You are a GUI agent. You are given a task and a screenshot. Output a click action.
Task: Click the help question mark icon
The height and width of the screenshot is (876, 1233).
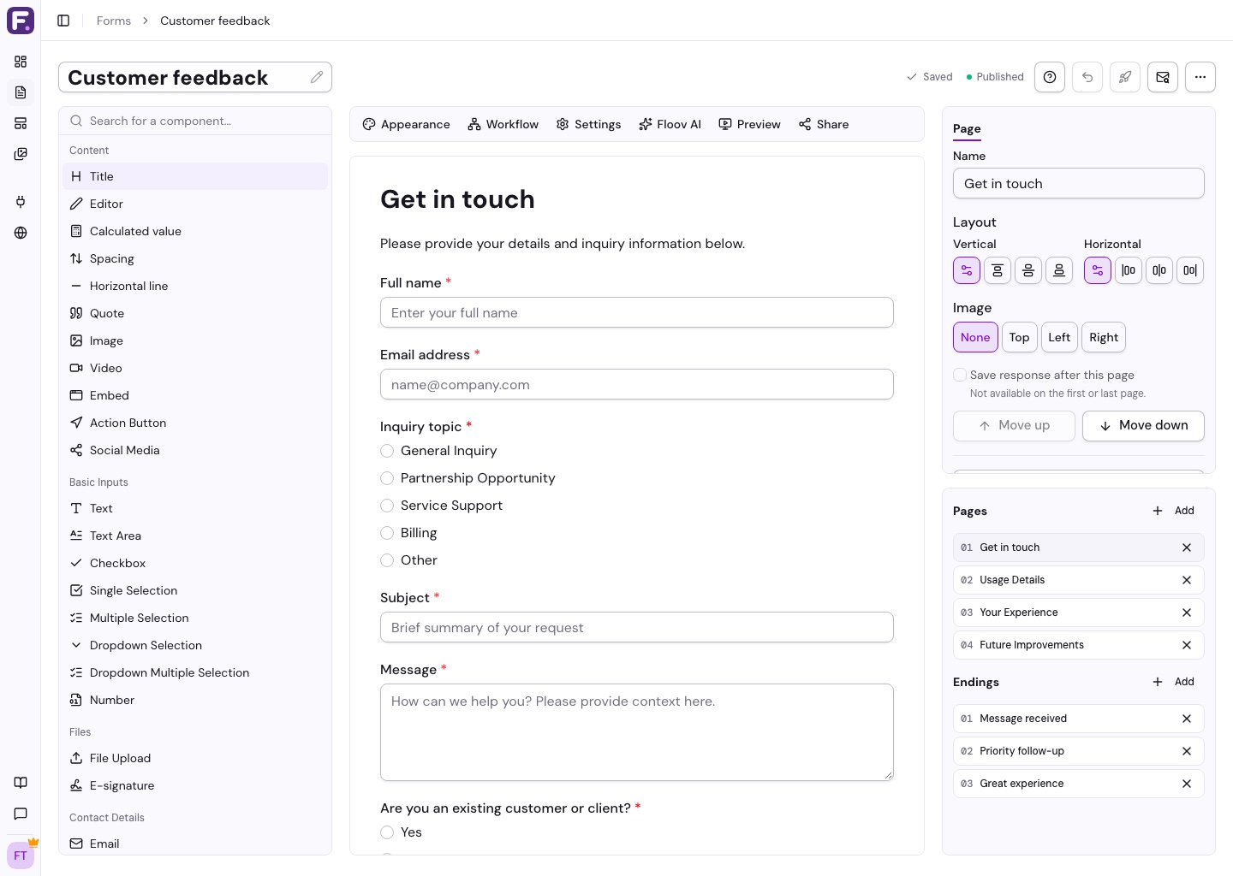click(1050, 77)
